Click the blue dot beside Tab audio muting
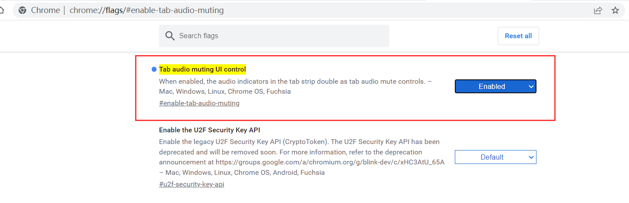 [154, 69]
